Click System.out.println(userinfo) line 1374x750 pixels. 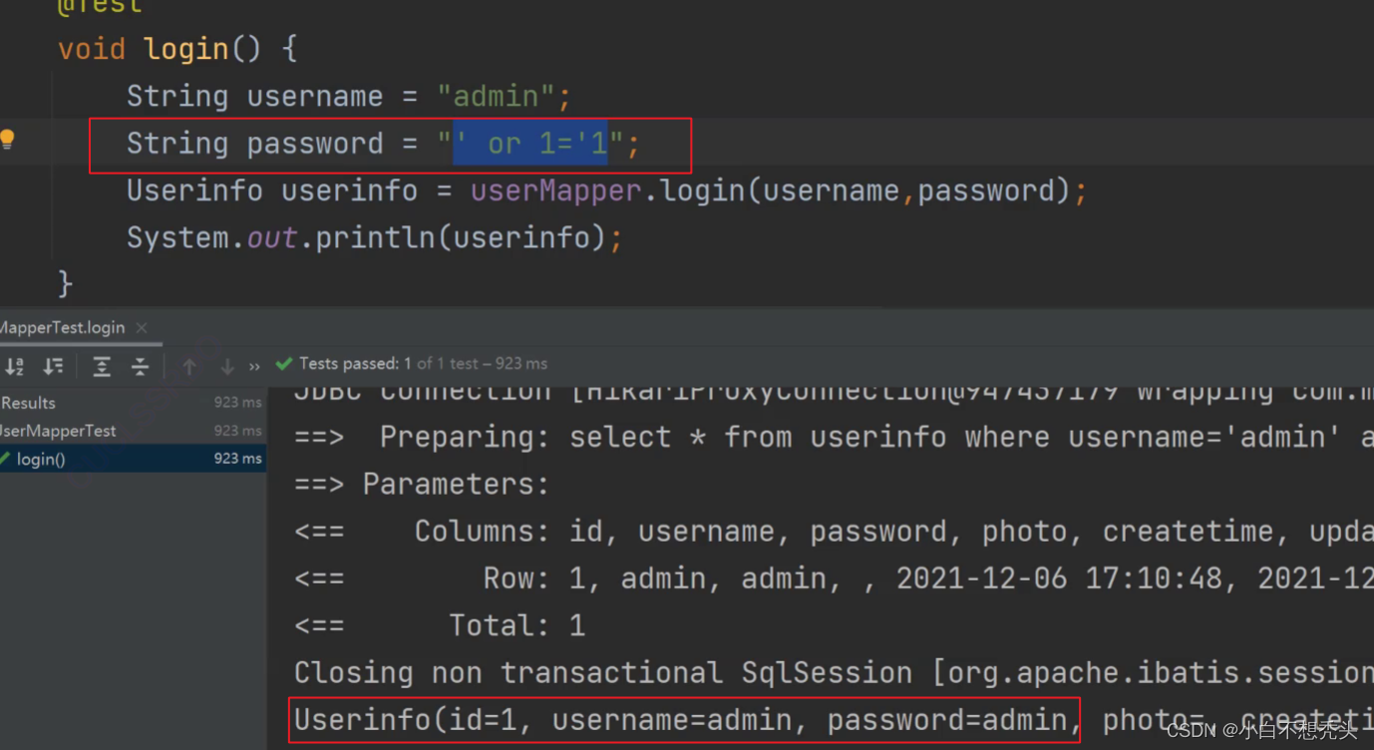click(x=375, y=237)
